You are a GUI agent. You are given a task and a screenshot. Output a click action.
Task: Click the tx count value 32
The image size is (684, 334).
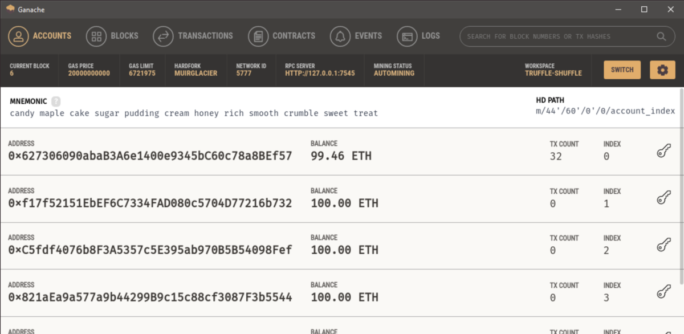point(556,157)
